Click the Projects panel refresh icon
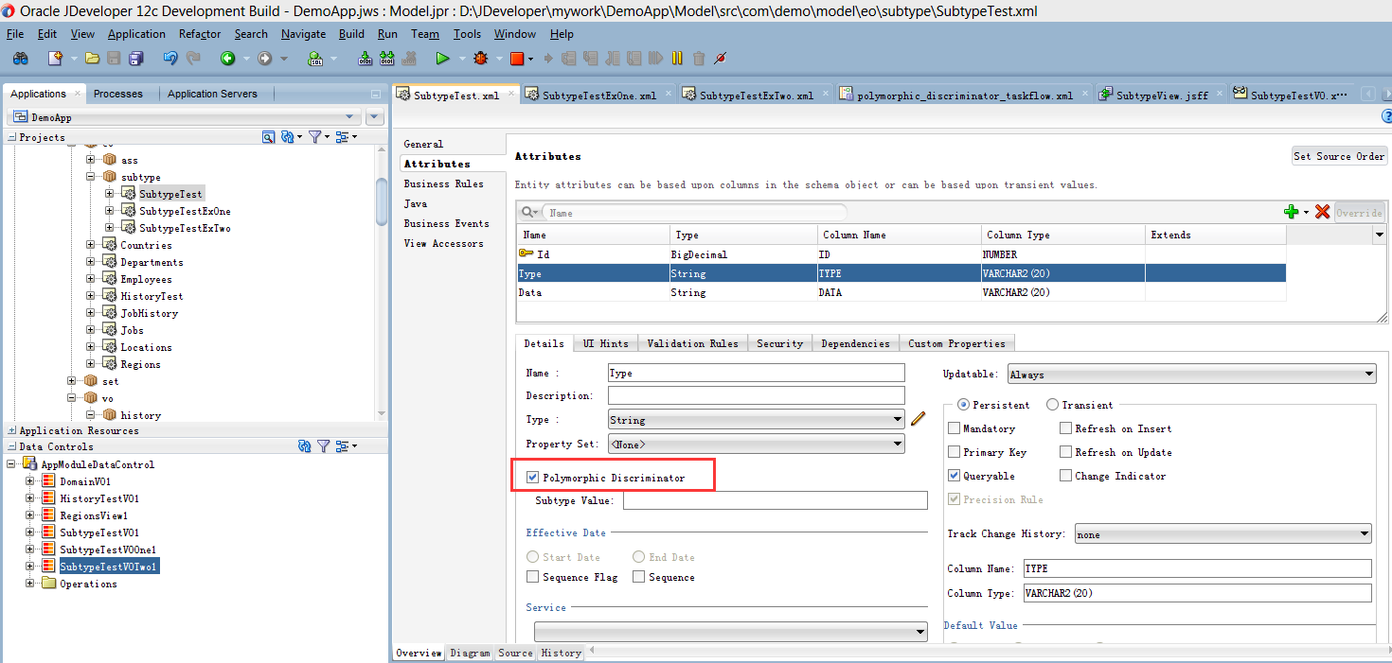Screen dimensions: 1392x663 [x=288, y=137]
